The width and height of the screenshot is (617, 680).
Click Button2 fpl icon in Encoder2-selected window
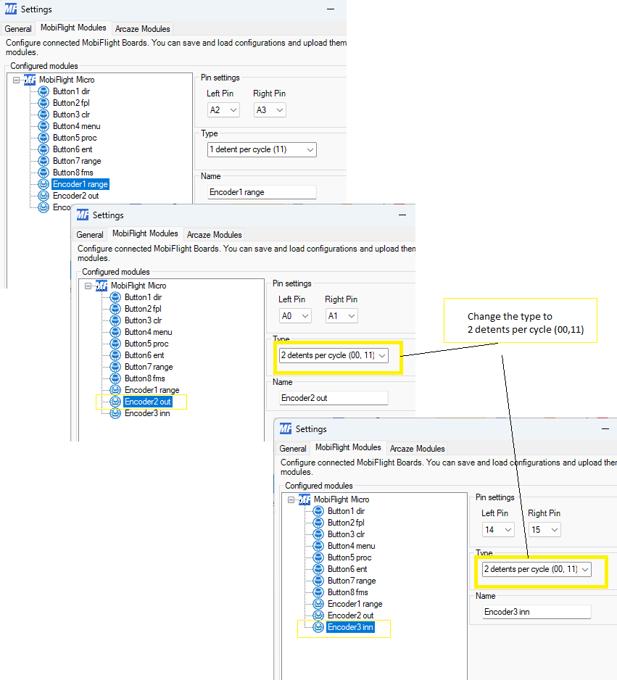(115, 309)
